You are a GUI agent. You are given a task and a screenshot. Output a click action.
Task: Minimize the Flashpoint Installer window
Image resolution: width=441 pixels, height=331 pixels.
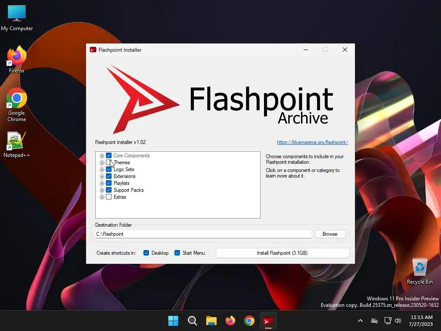point(306,50)
